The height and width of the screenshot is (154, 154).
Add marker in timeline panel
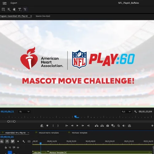(18, 141)
